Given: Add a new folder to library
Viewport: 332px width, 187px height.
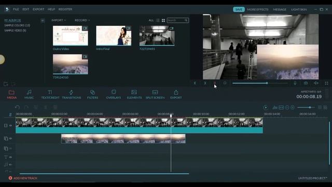Looking at the screenshot, I should (6, 84).
